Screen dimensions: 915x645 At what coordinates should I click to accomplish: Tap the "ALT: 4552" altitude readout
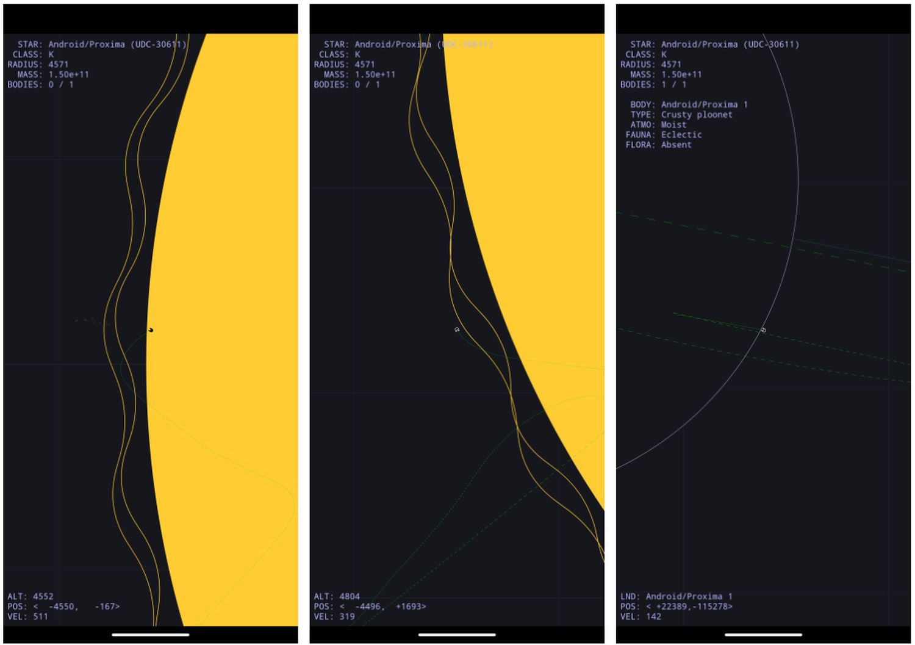tap(30, 596)
